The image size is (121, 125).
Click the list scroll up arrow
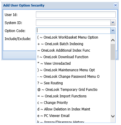click(x=113, y=40)
